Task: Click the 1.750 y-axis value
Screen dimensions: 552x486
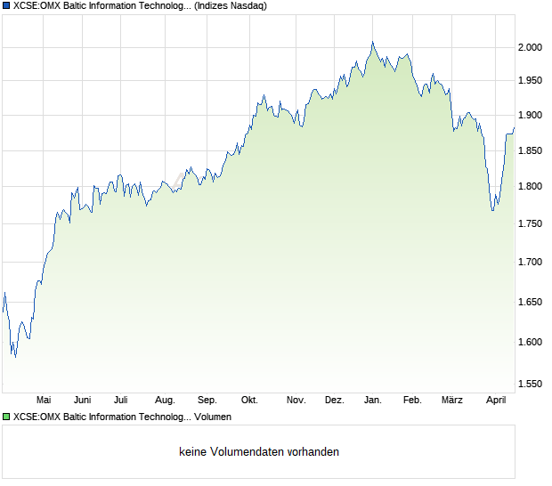Action: tap(530, 223)
